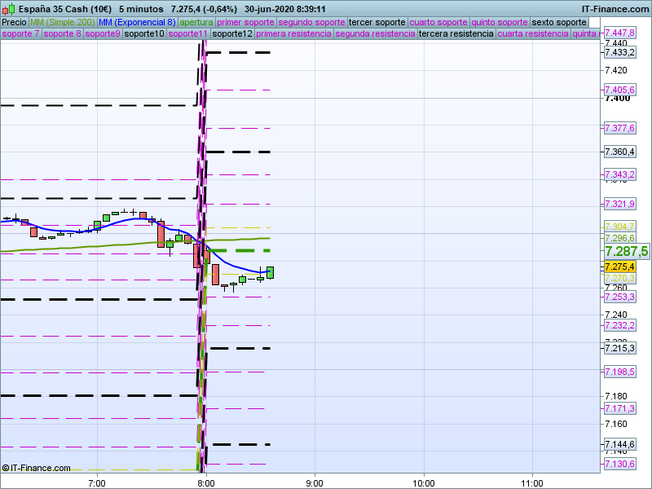
Task: Select the yellow 7.270,3 price tag
Action: pyautogui.click(x=619, y=278)
